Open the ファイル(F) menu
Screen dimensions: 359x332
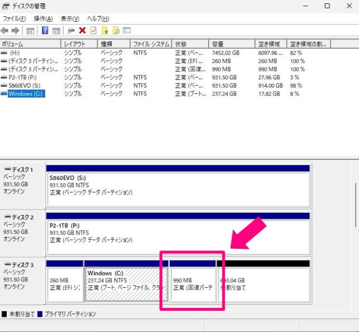(x=14, y=19)
